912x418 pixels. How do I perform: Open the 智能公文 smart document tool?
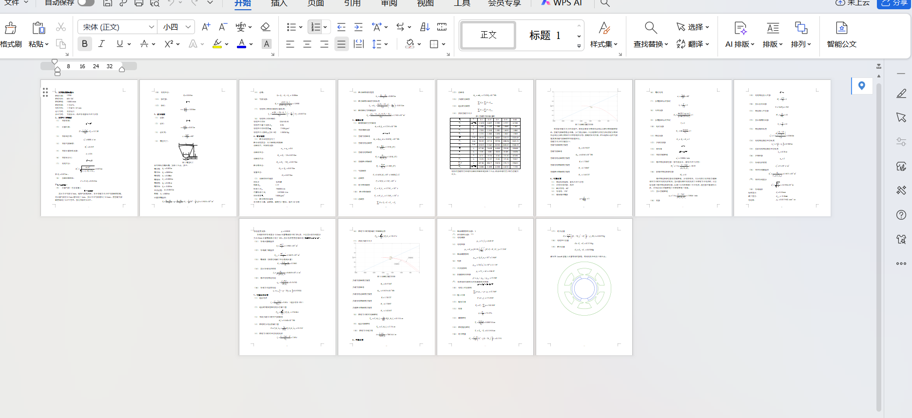click(x=841, y=34)
